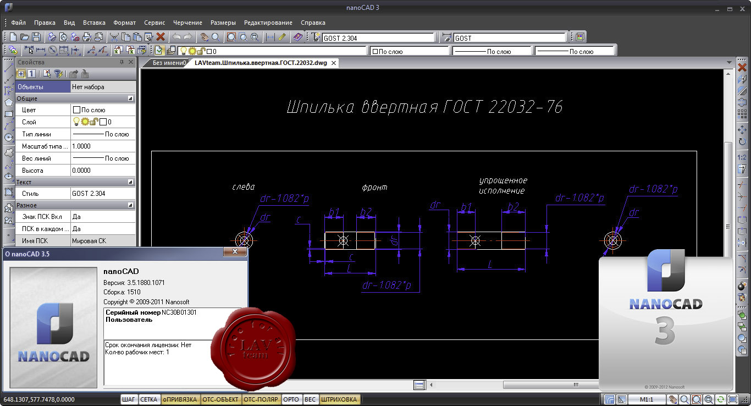Save the drawing with the floppy disk icon
The width and height of the screenshot is (751, 406).
pyautogui.click(x=36, y=37)
